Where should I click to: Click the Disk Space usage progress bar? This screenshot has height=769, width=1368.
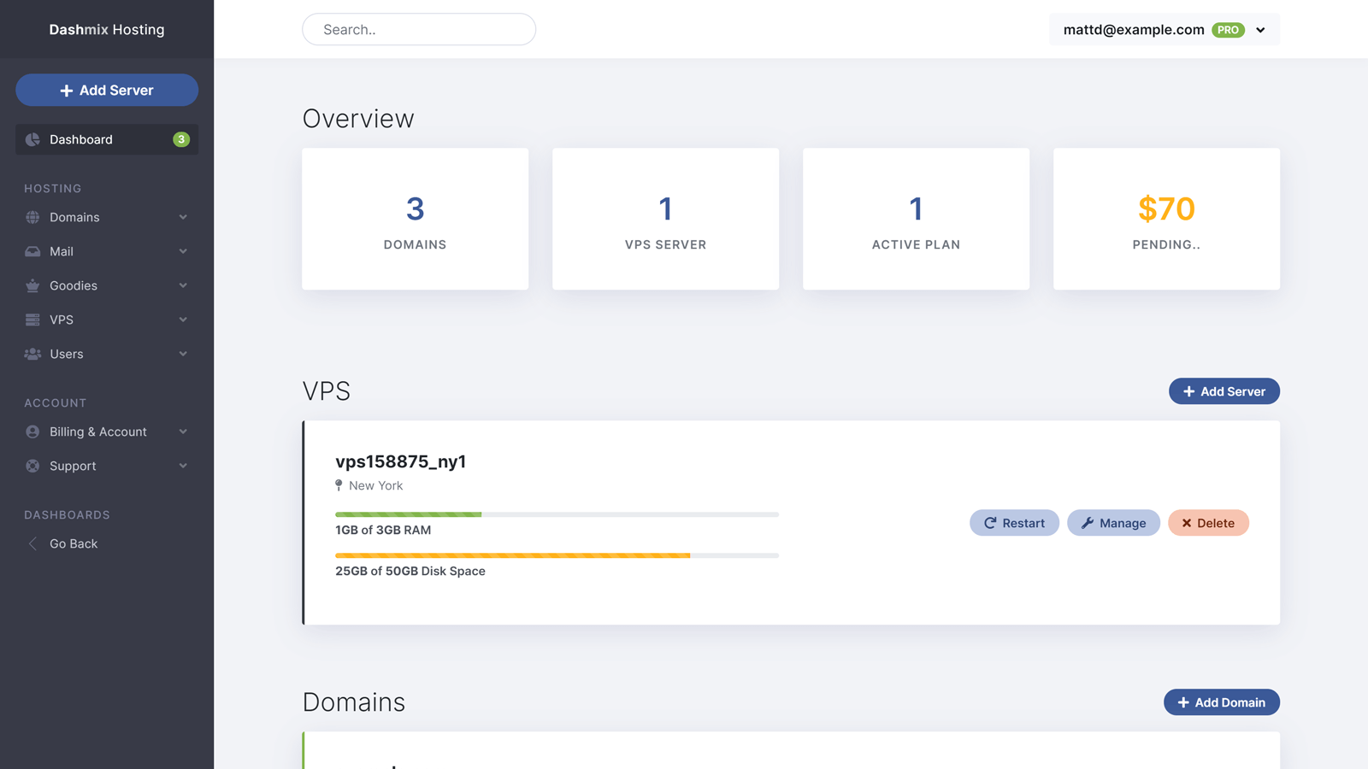coord(557,555)
